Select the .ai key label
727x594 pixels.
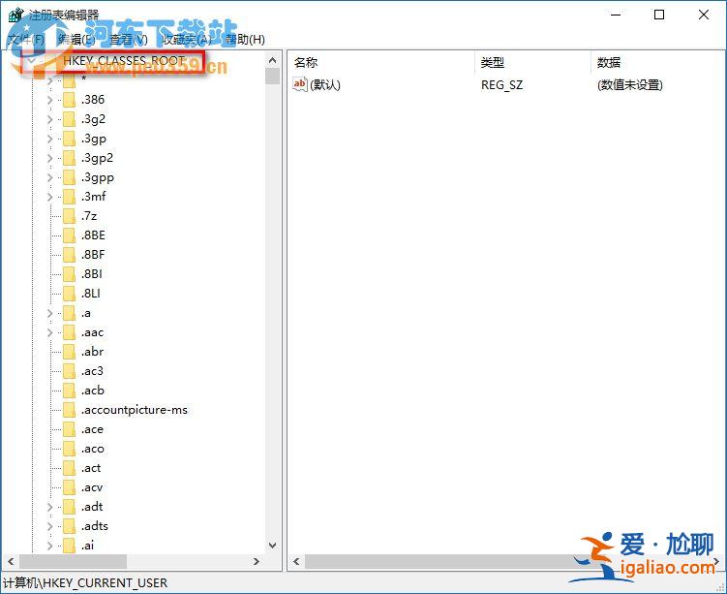tap(87, 546)
